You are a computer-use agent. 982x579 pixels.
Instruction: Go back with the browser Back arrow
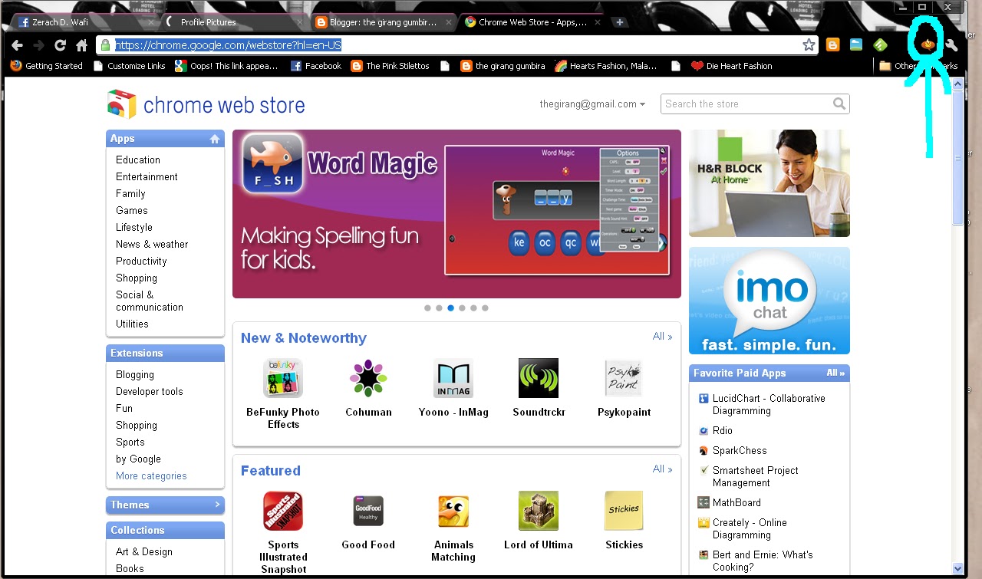tap(17, 45)
